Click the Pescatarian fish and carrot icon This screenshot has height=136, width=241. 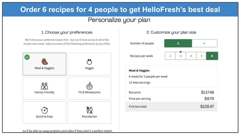89,110
